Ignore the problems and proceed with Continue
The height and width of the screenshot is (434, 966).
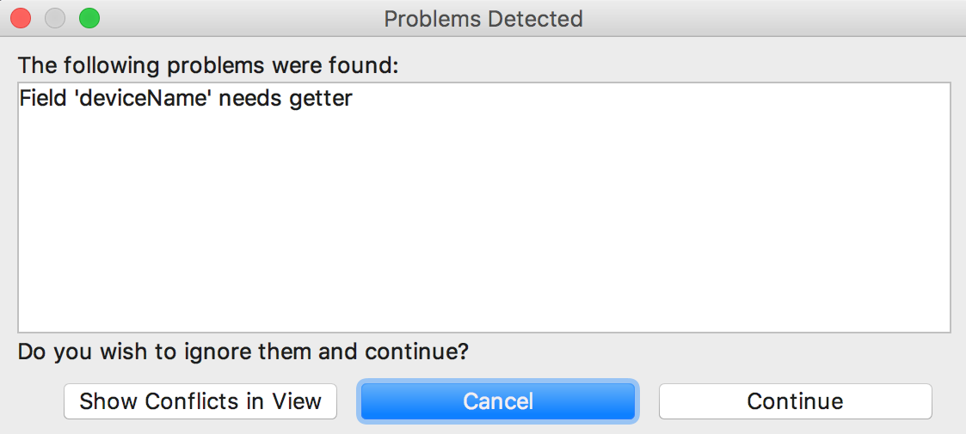(x=795, y=401)
